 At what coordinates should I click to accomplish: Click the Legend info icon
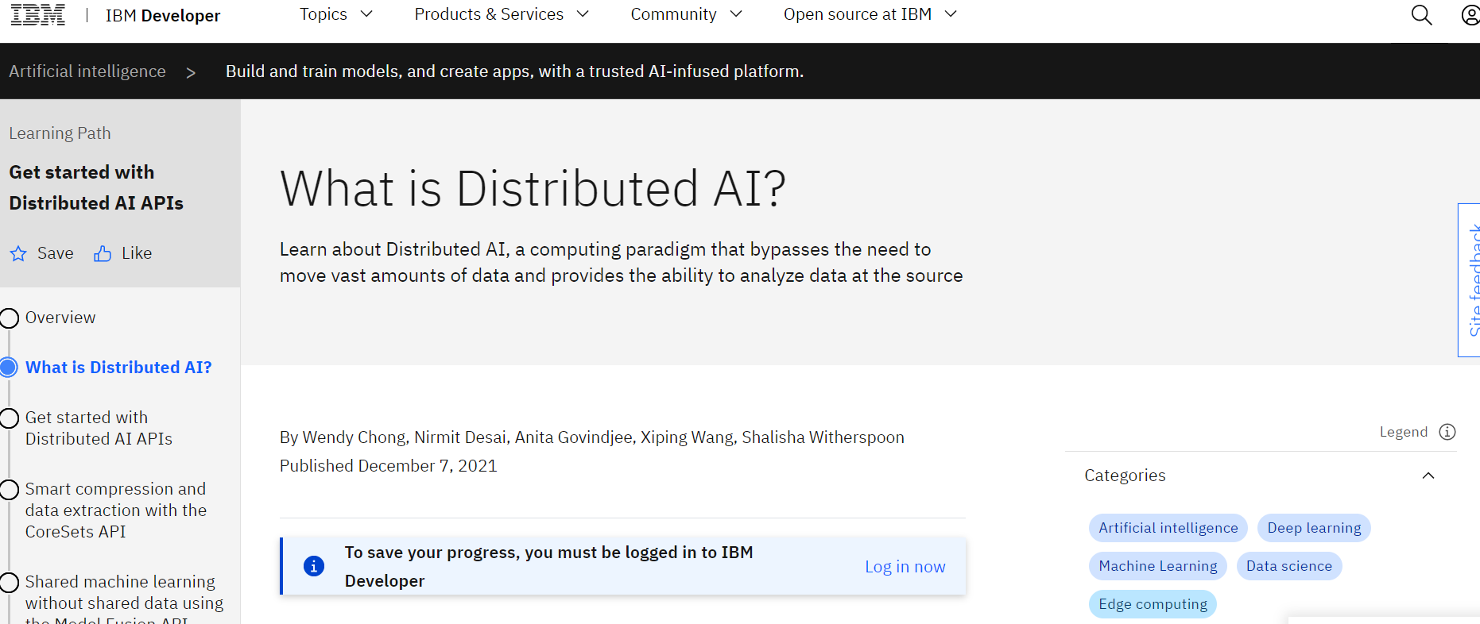1447,432
